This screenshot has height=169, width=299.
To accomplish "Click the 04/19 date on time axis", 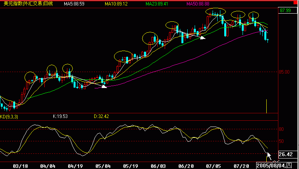I will coord(75,166).
